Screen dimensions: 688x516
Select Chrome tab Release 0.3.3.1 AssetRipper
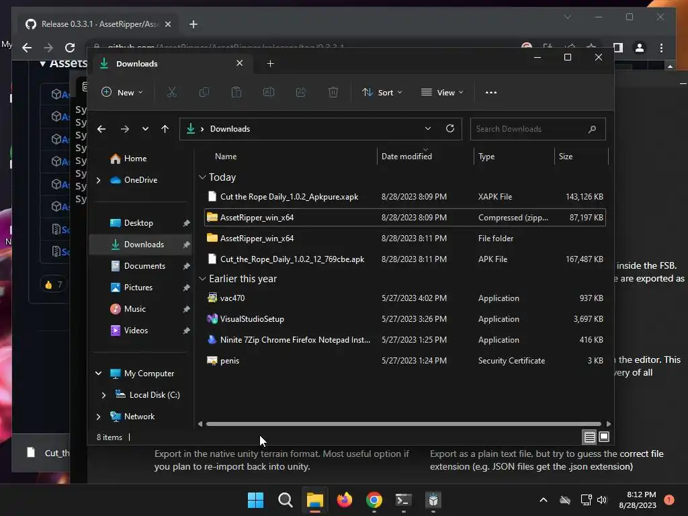97,24
